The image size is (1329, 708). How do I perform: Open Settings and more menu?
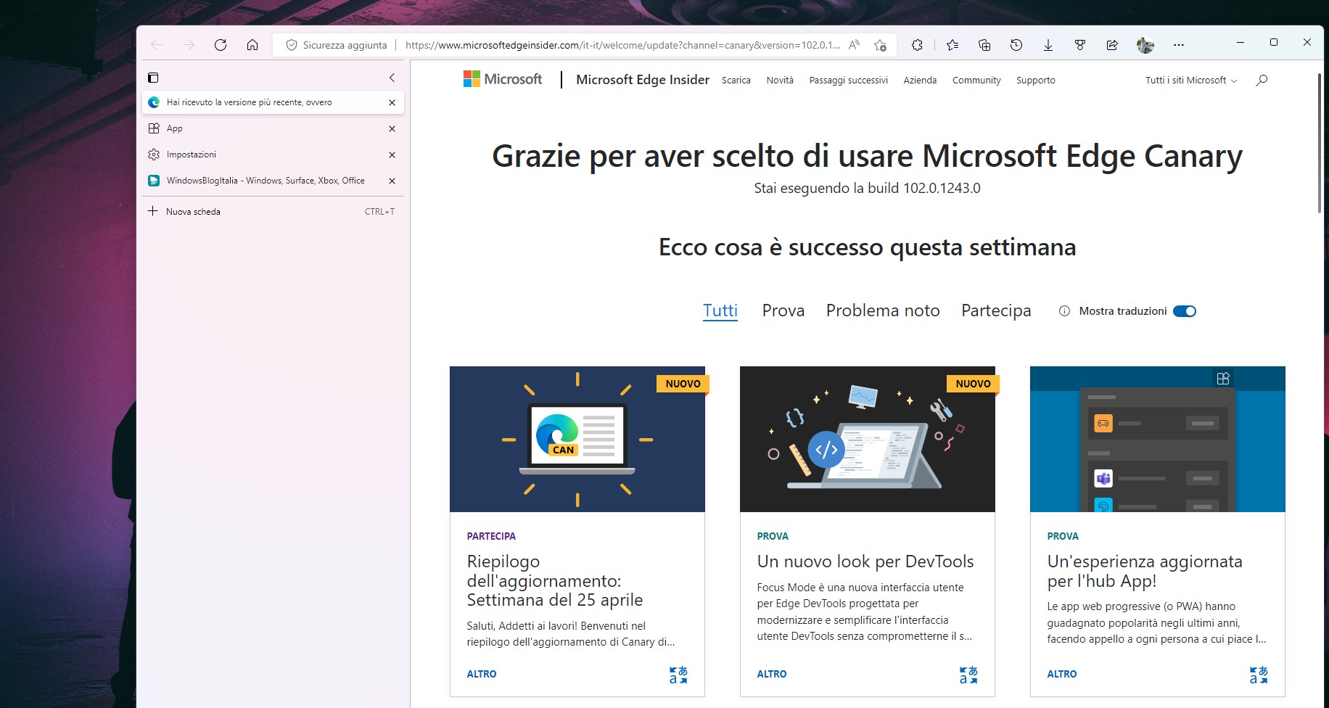tap(1179, 45)
